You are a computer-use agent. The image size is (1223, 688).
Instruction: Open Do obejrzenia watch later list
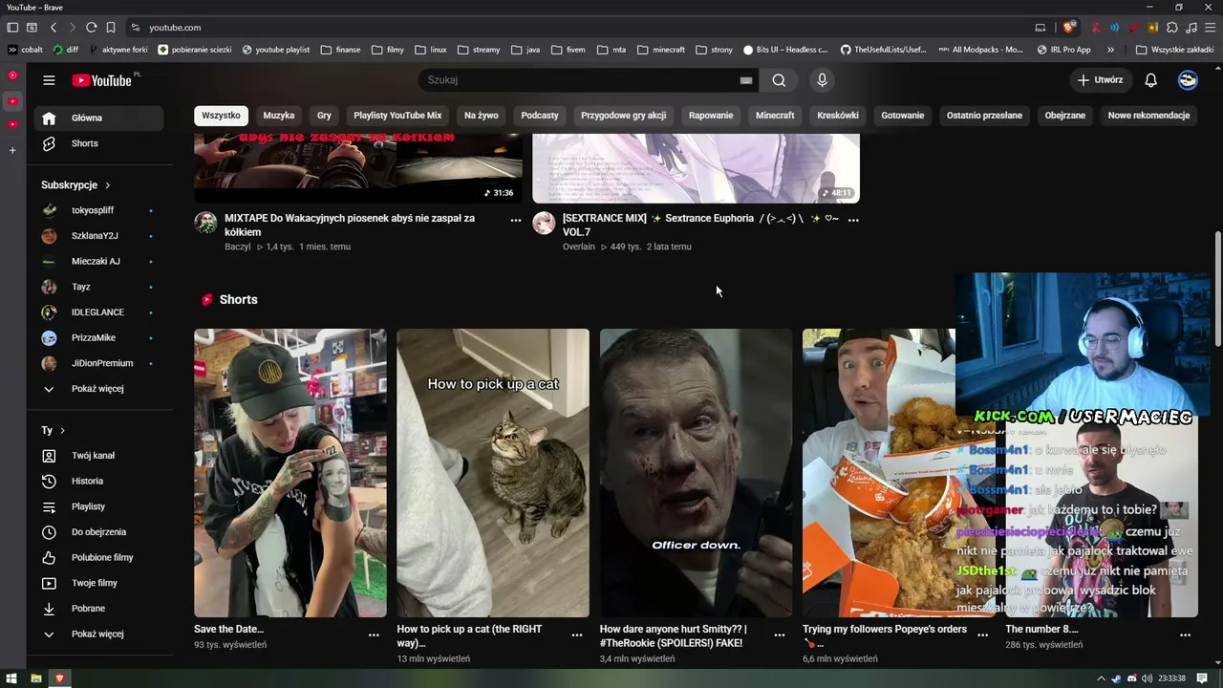(99, 532)
